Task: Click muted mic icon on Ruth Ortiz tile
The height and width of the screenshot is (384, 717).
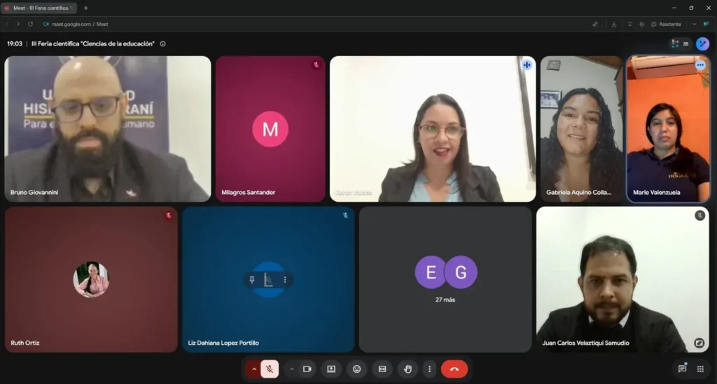Action: 168,215
